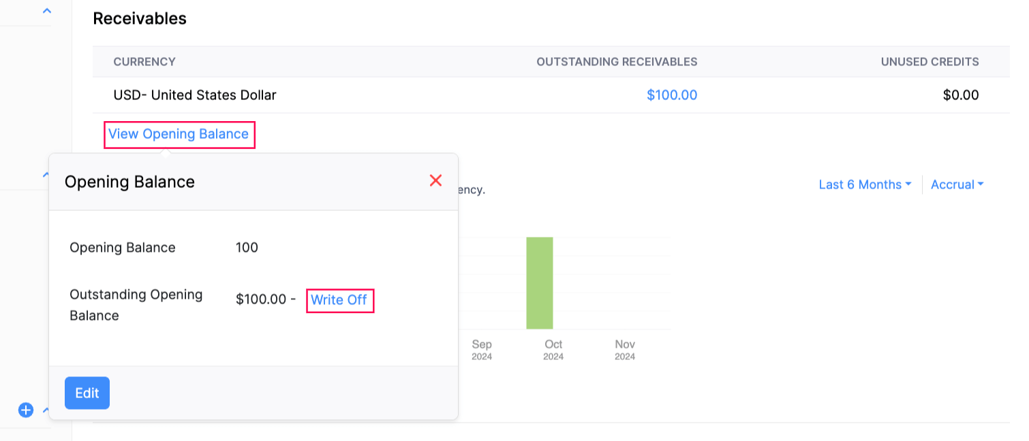The image size is (1029, 441).
Task: Collapse the top sidebar section chevron
Action: coord(46,11)
